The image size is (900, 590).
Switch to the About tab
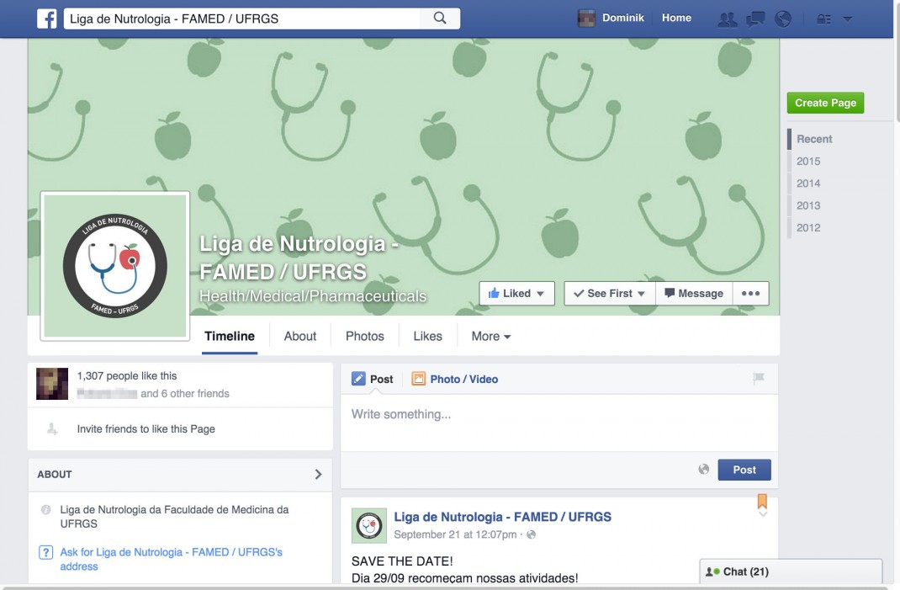click(300, 336)
